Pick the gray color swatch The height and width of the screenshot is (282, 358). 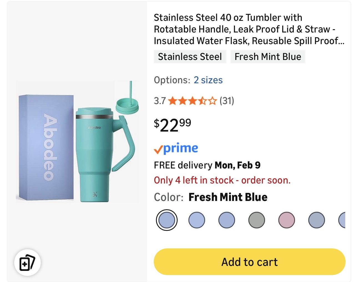tap(256, 220)
